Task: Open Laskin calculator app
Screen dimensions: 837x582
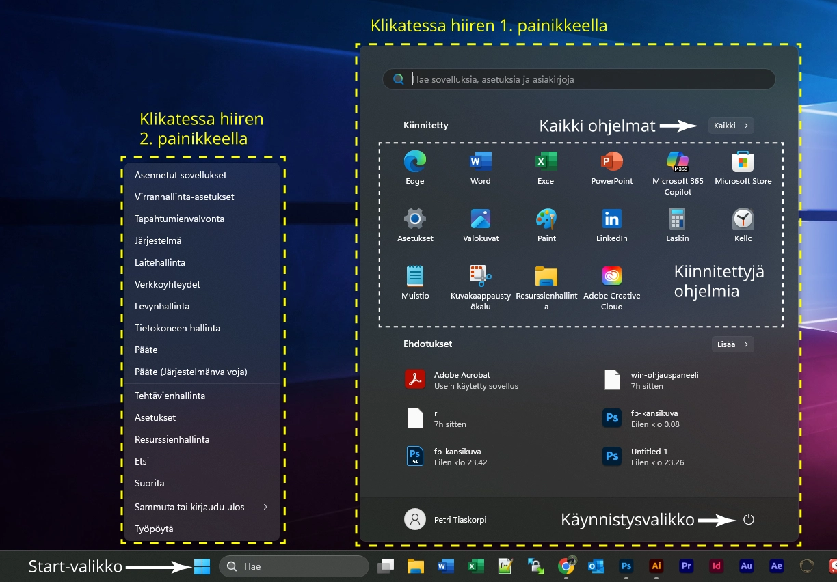Action: pos(677,220)
